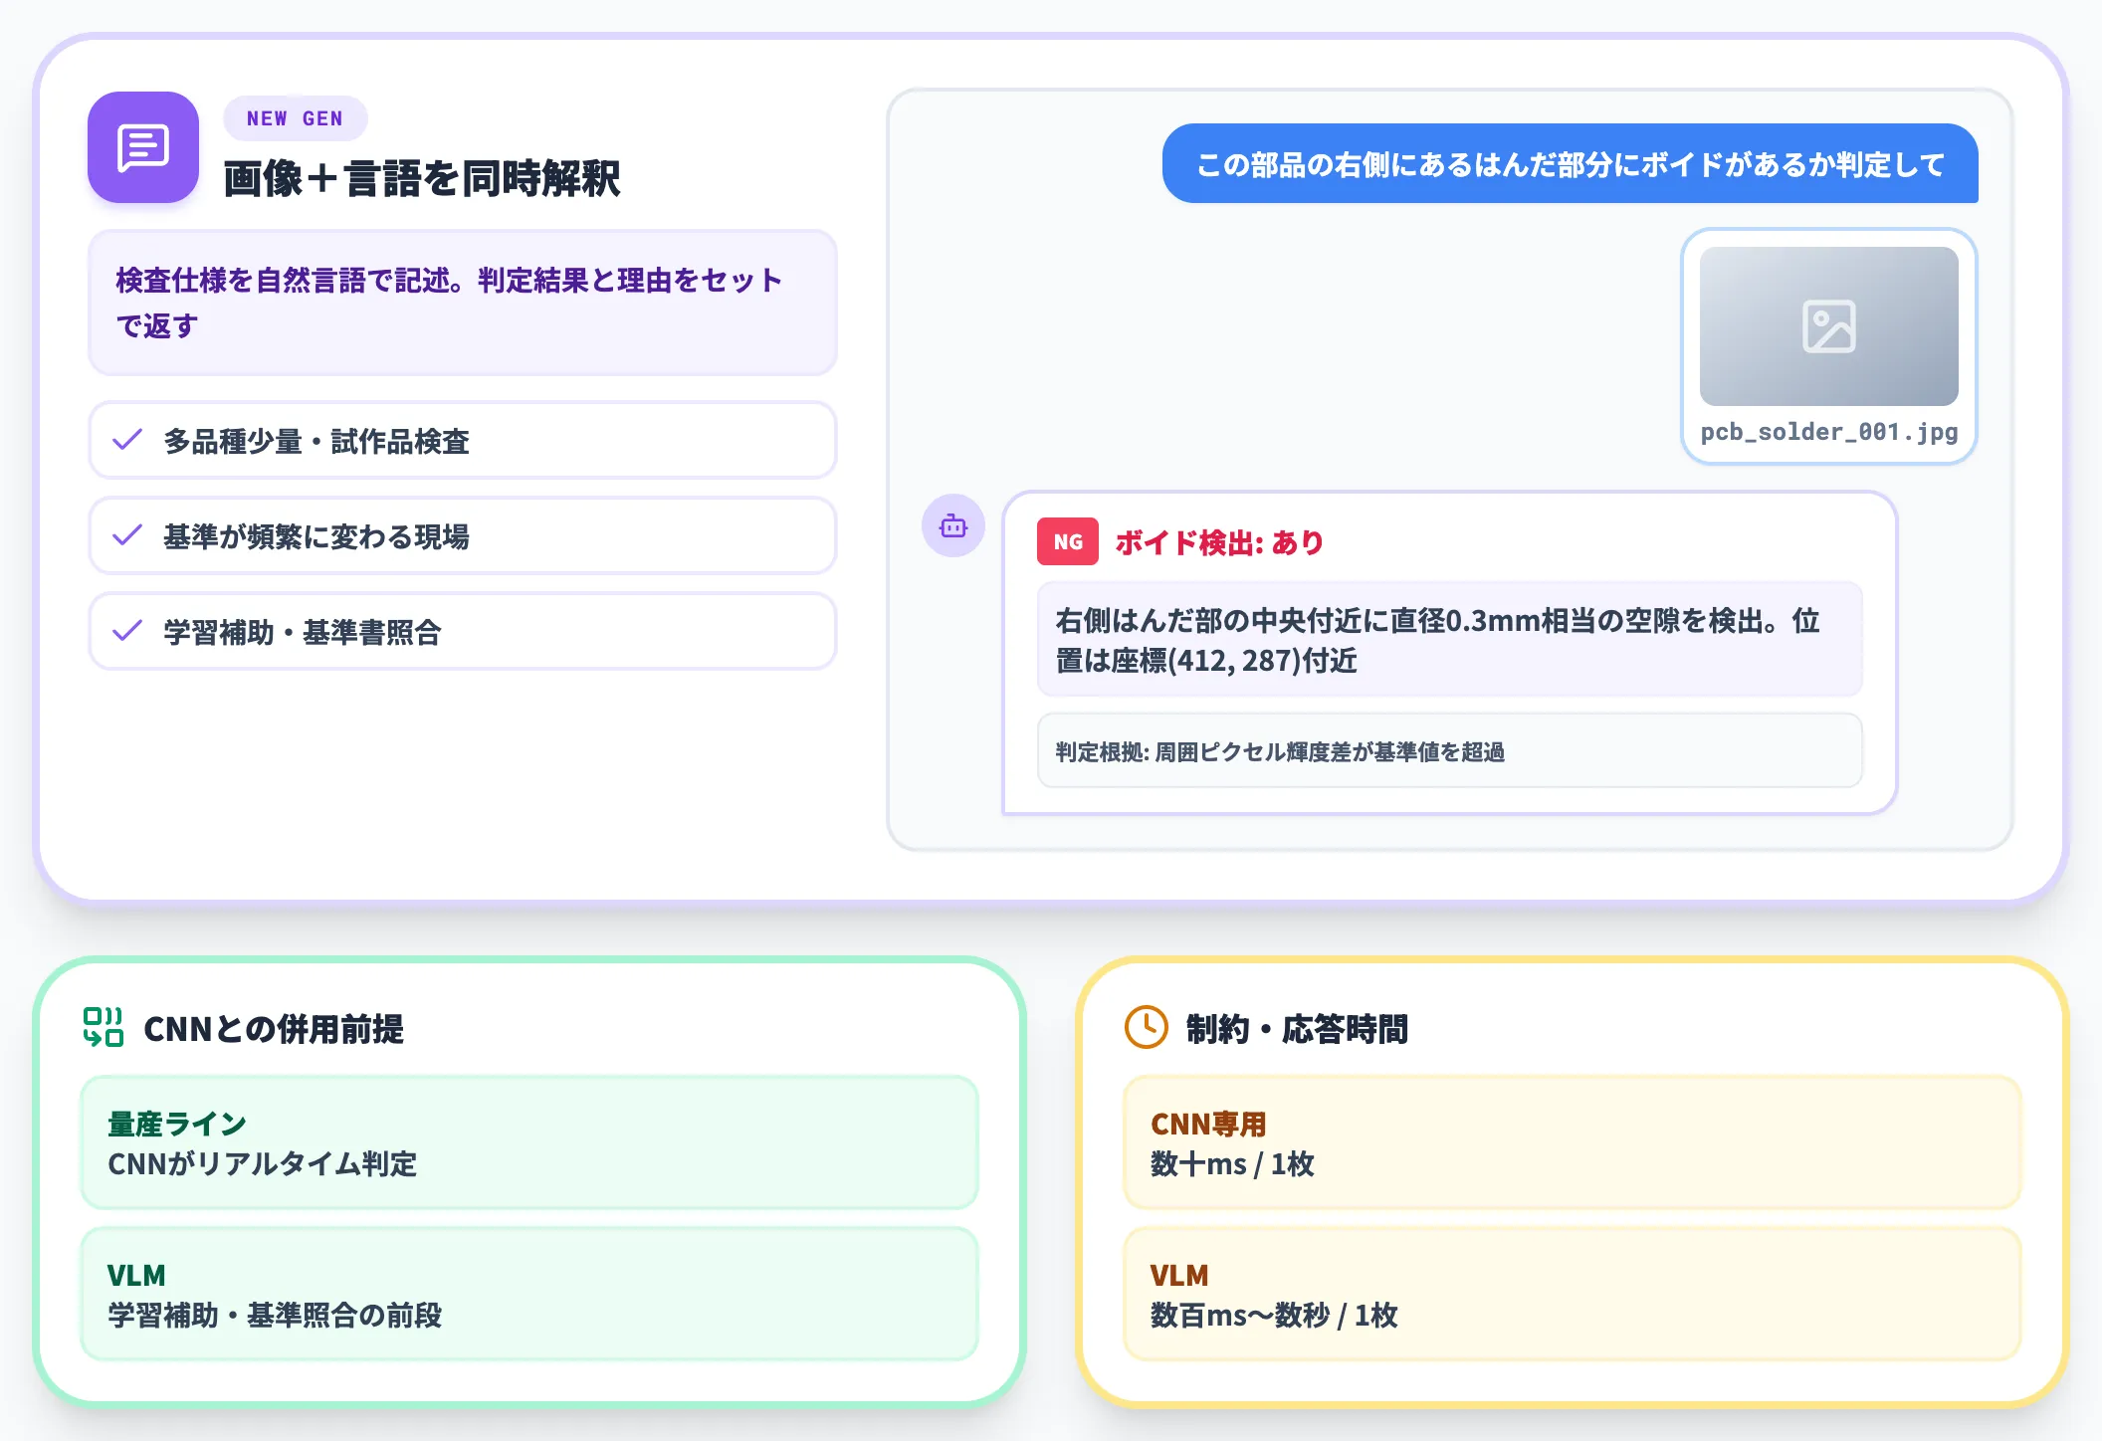Select the 多品種少量・試作品検査 list item
Screen dimensions: 2102x1441
coord(463,440)
